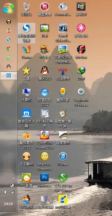Select 搜狗高速浏览器 desktop icon

pyautogui.click(x=26, y=33)
